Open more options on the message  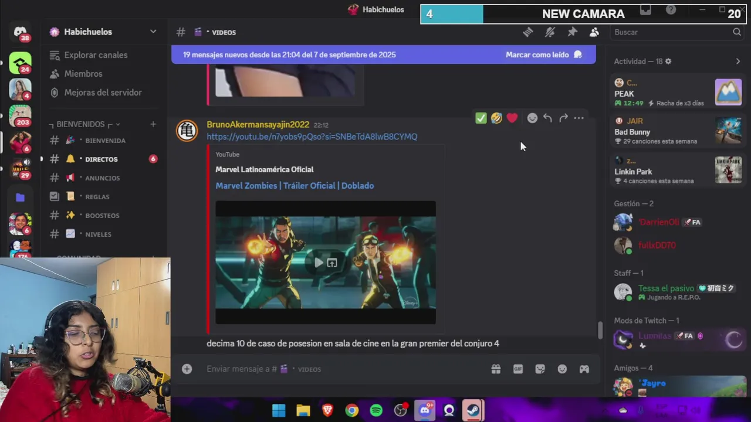[579, 118]
